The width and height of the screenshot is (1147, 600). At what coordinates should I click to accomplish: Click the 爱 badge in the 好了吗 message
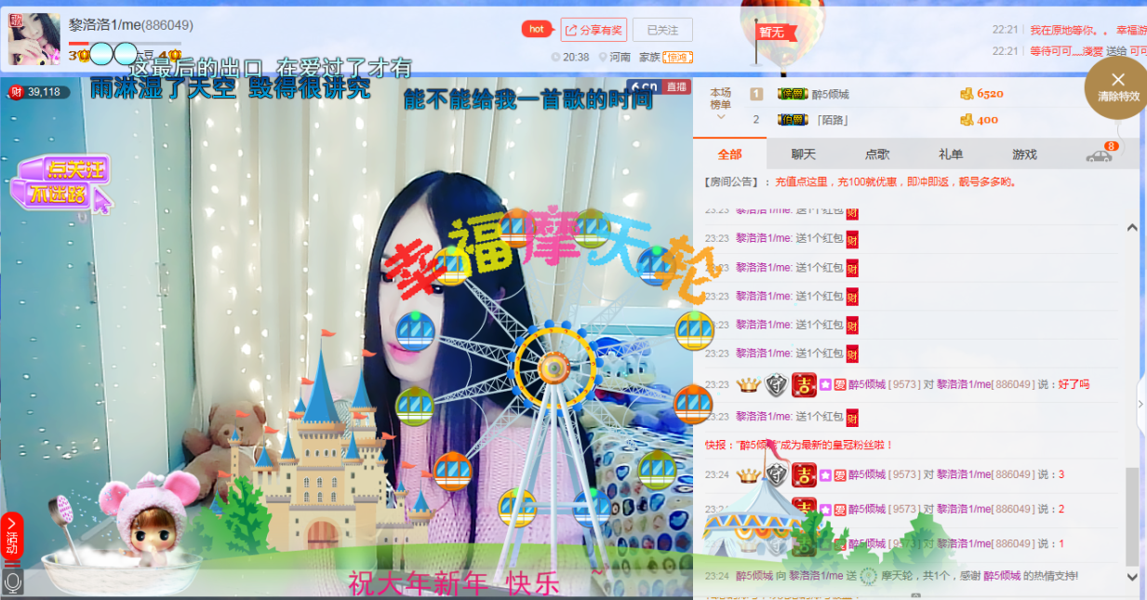840,384
